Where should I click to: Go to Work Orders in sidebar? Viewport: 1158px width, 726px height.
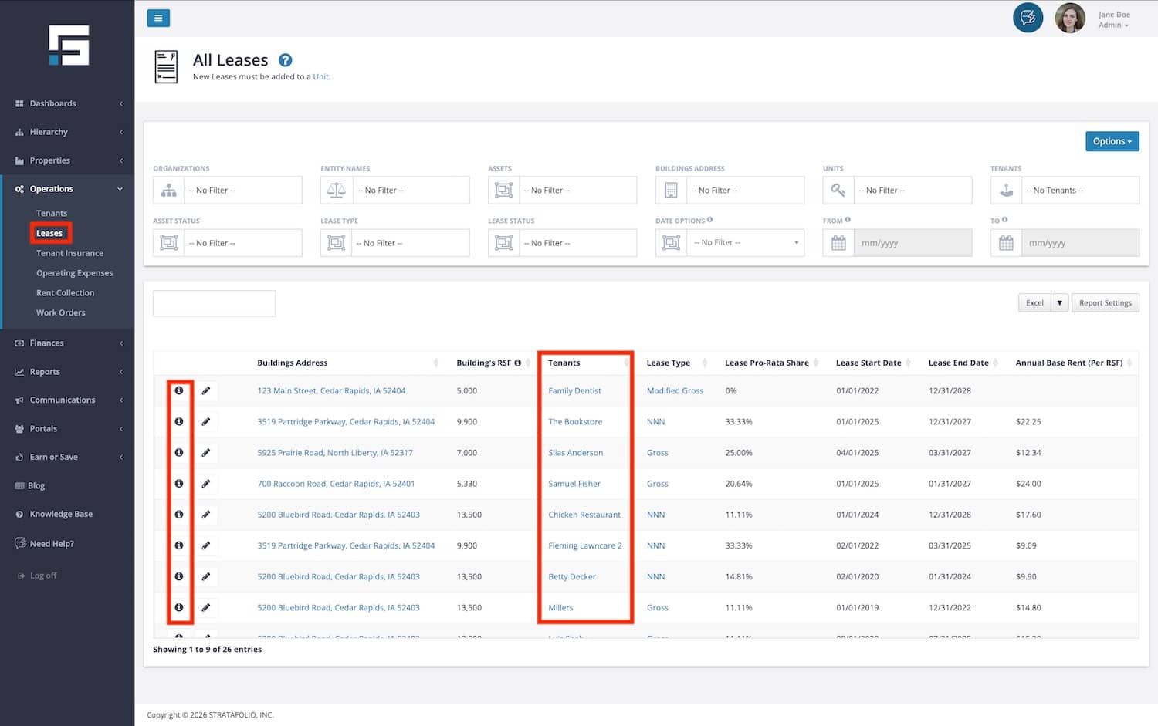pos(61,312)
